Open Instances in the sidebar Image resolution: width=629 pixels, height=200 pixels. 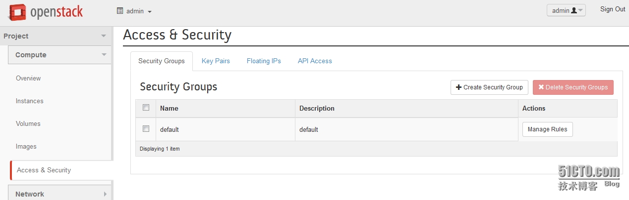click(30, 101)
